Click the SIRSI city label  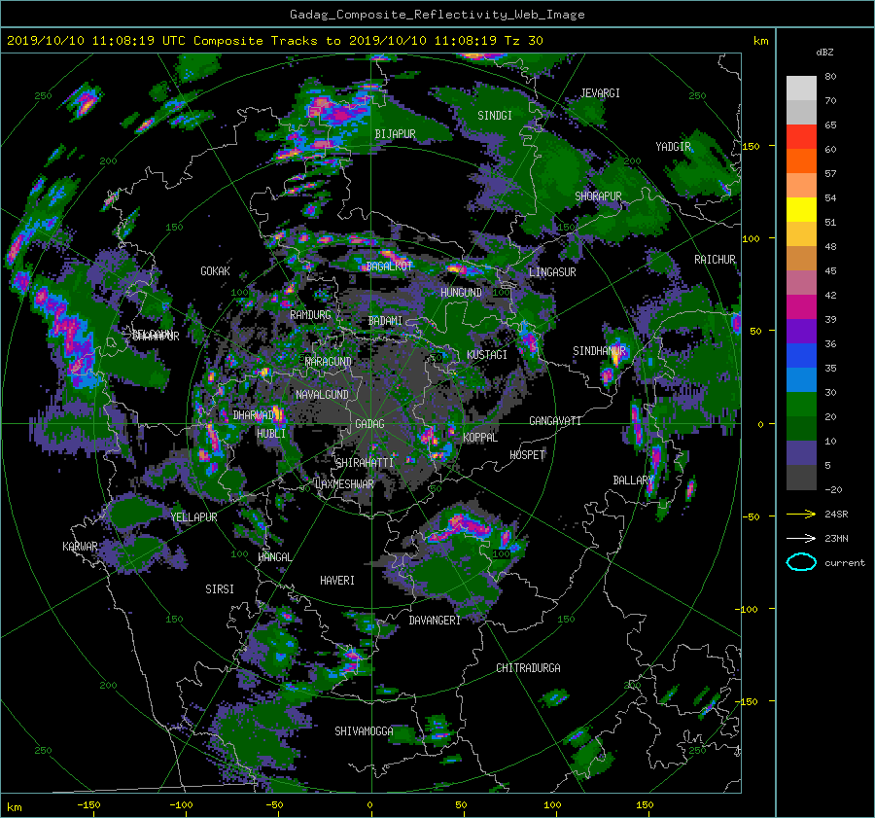pyautogui.click(x=220, y=589)
